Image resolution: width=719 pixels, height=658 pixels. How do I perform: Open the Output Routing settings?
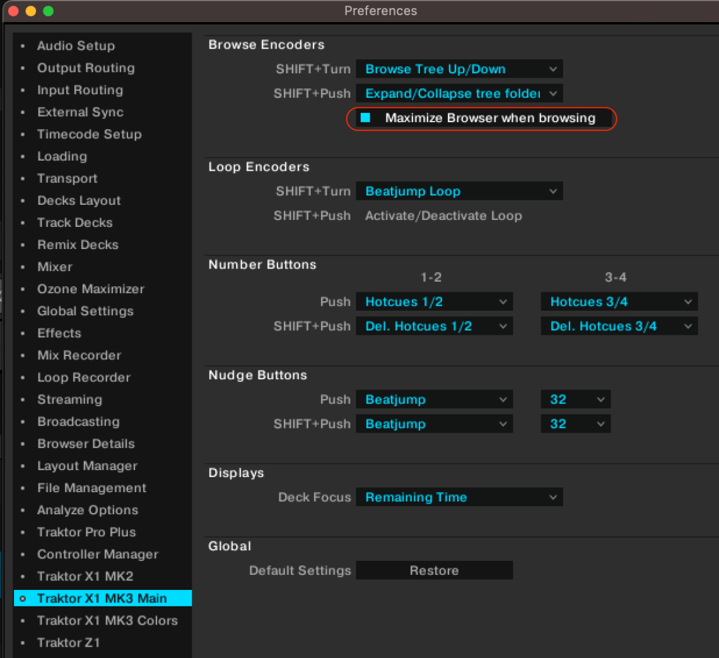tap(86, 67)
